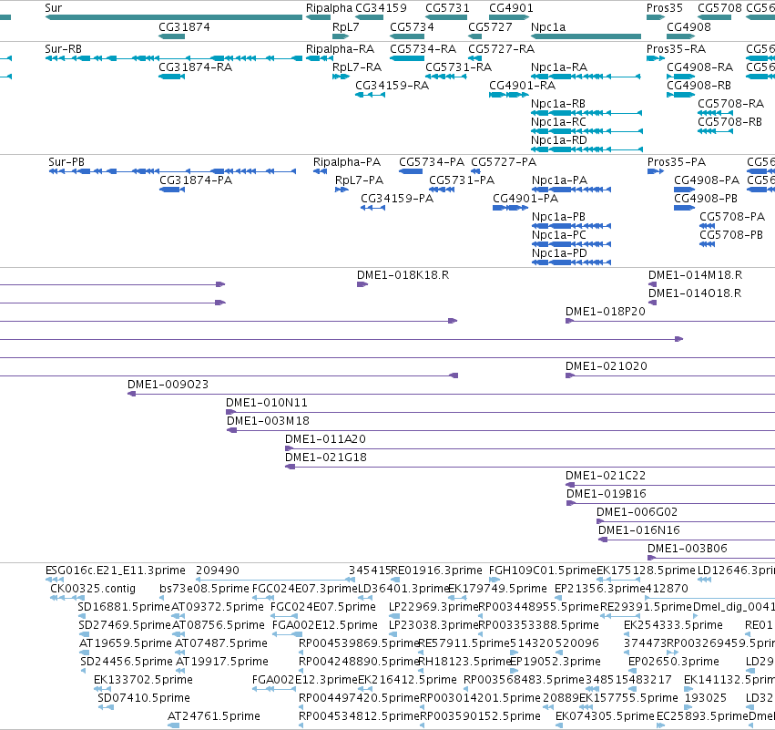The width and height of the screenshot is (775, 730).
Task: Click transcript Npc1a-RC
Action: point(586,131)
